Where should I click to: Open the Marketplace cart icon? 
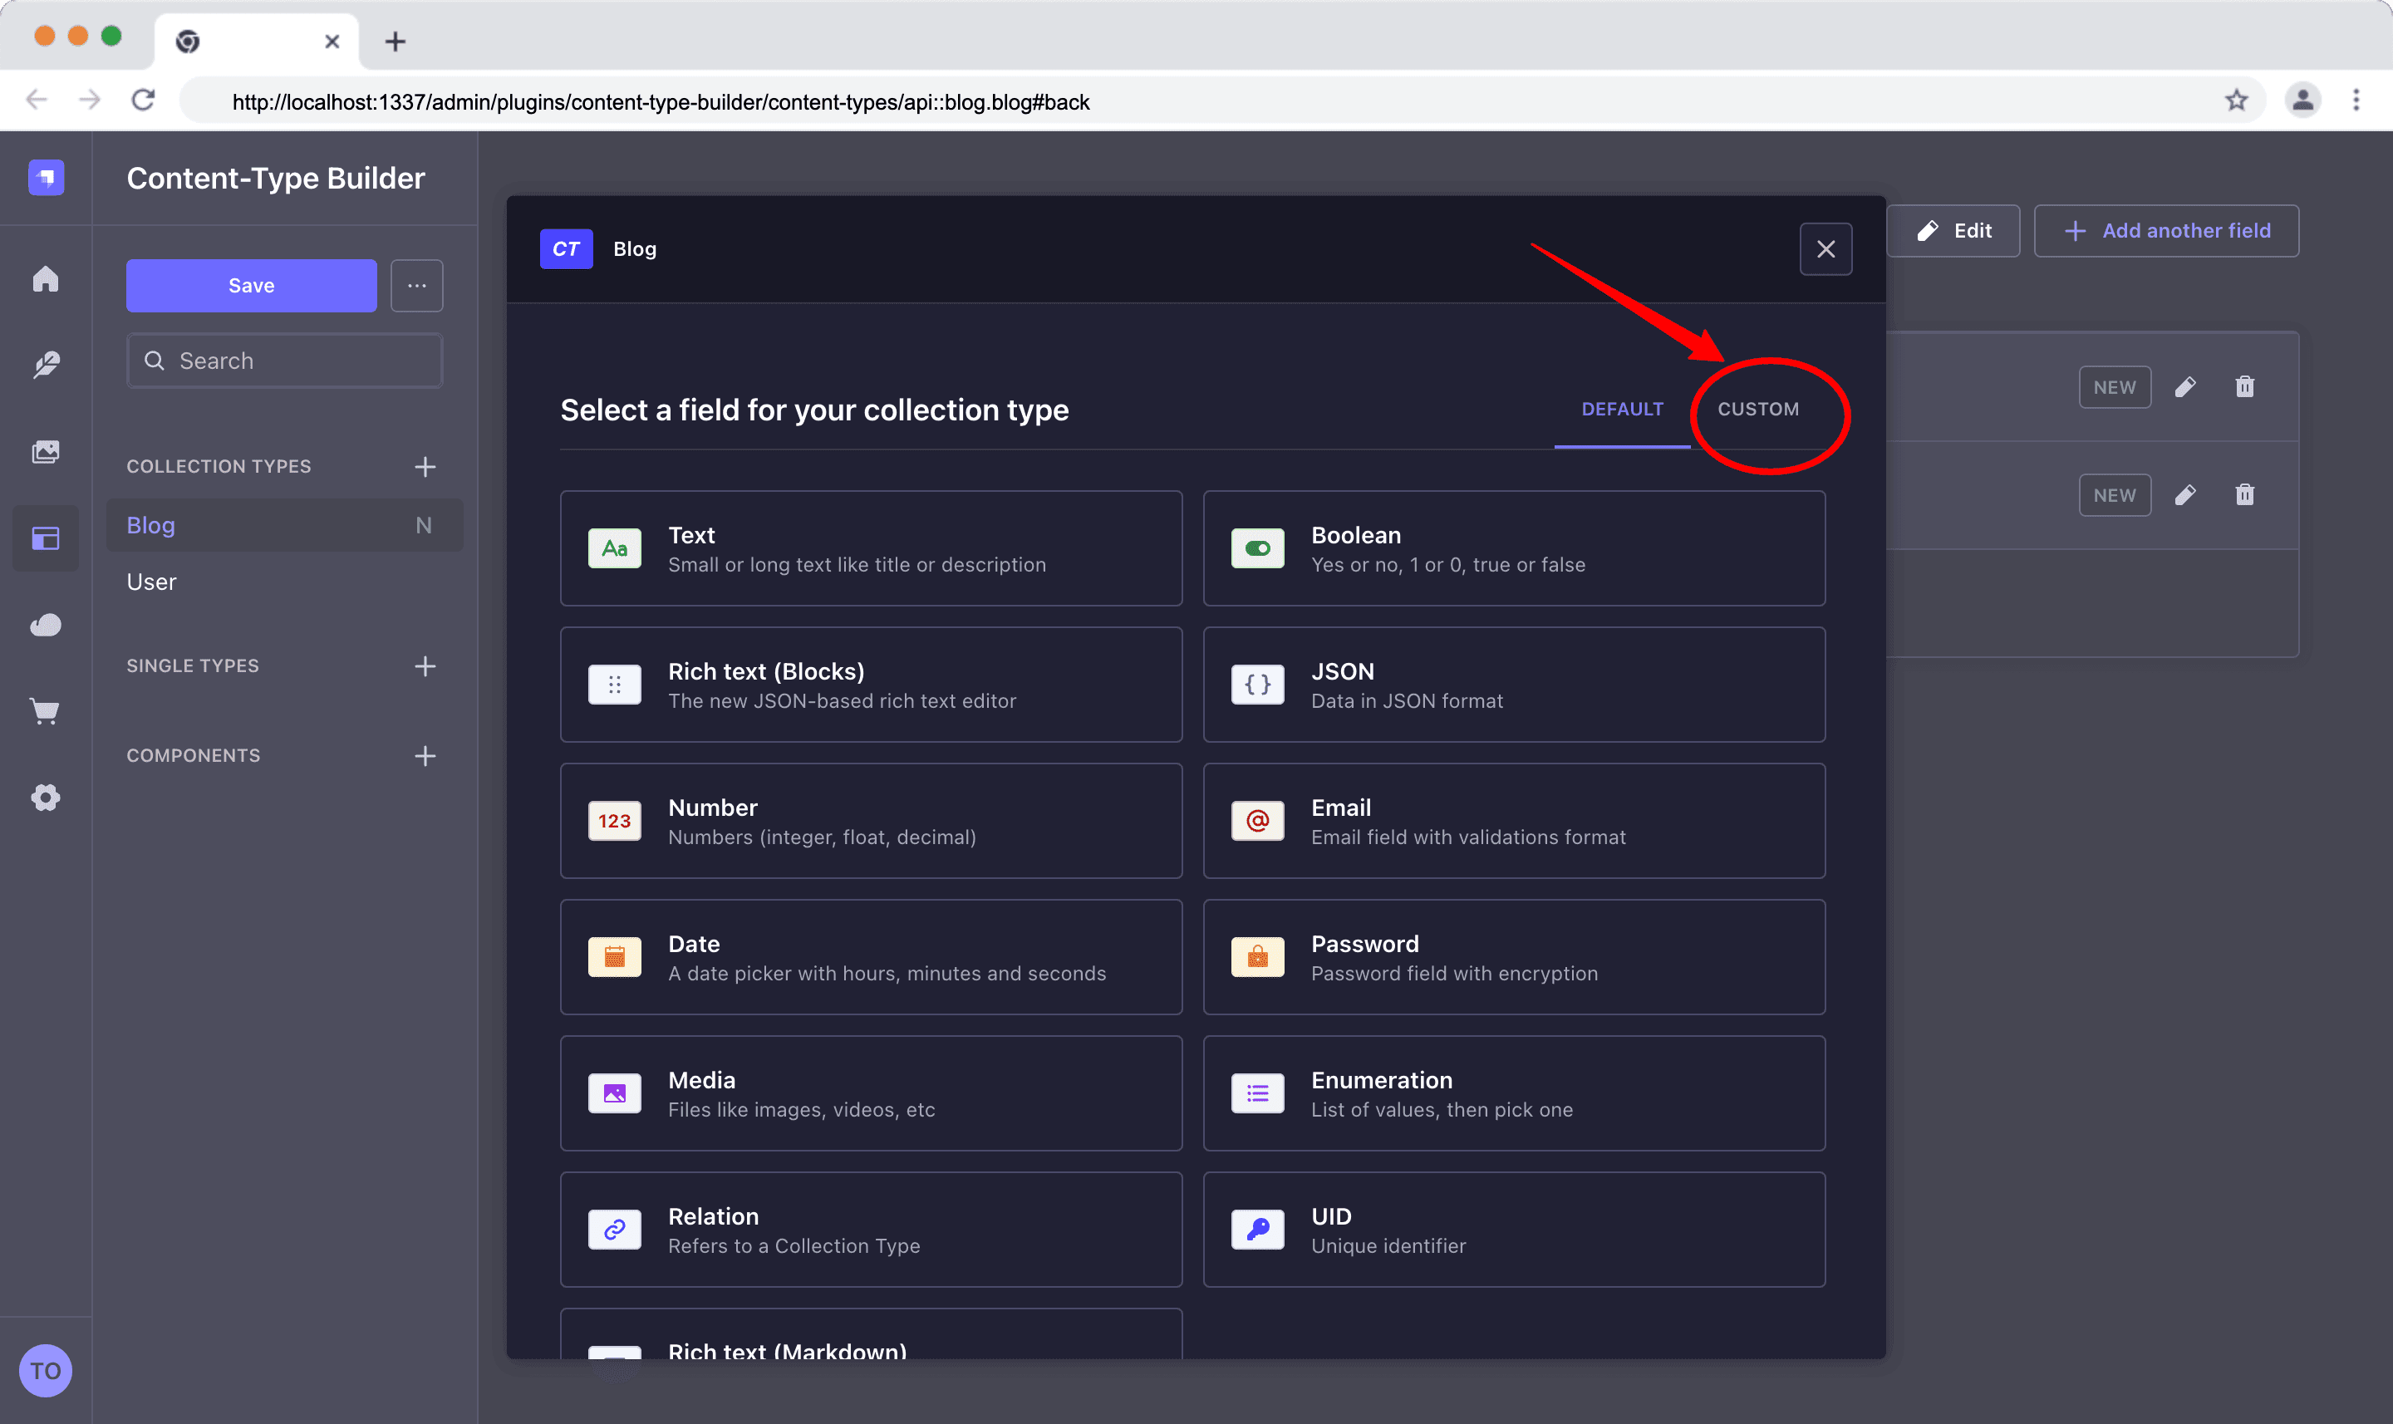(46, 711)
